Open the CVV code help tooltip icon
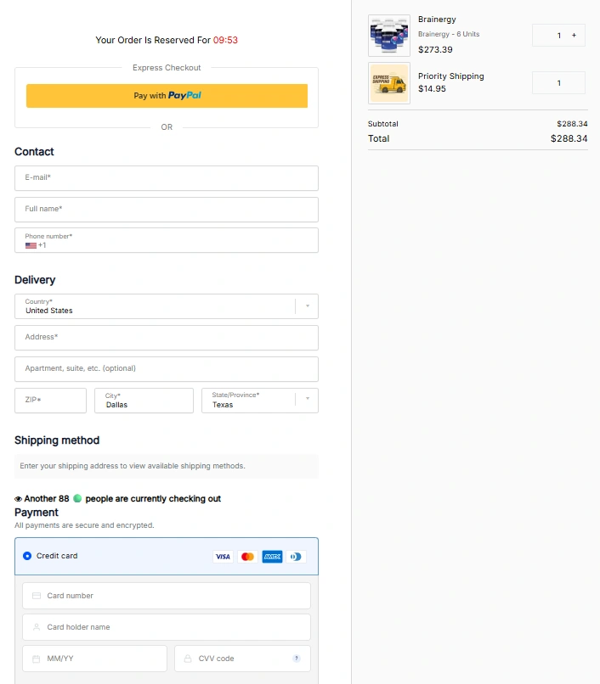 (x=297, y=658)
